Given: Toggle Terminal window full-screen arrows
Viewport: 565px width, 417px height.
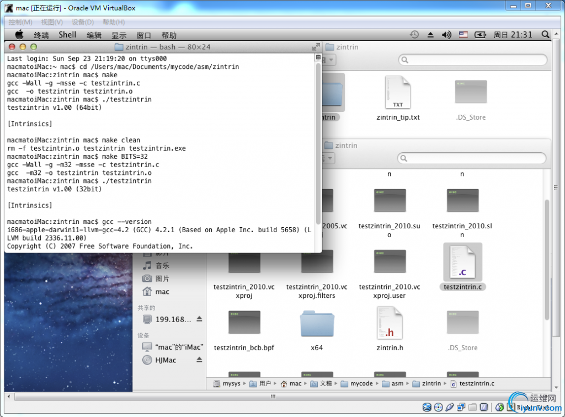Looking at the screenshot, I should (316, 47).
